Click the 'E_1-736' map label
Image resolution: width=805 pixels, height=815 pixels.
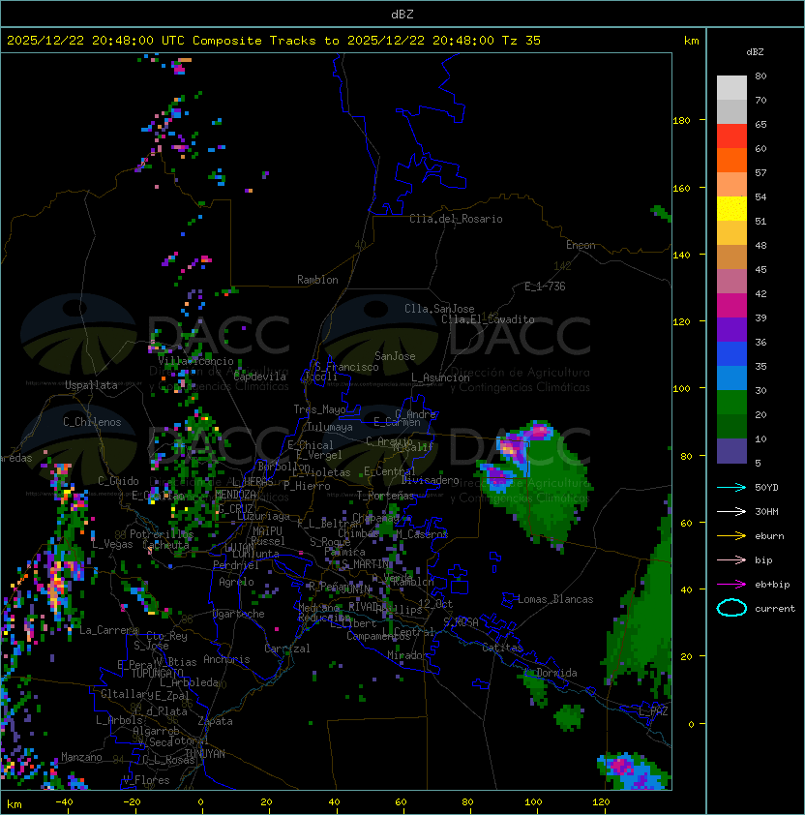(545, 287)
